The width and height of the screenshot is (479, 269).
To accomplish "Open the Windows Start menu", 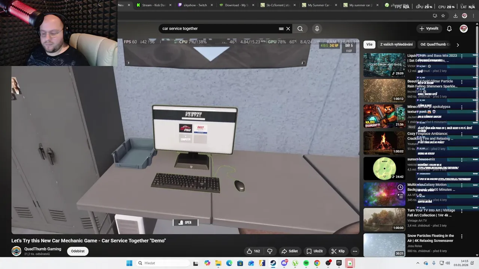I will pos(129,263).
